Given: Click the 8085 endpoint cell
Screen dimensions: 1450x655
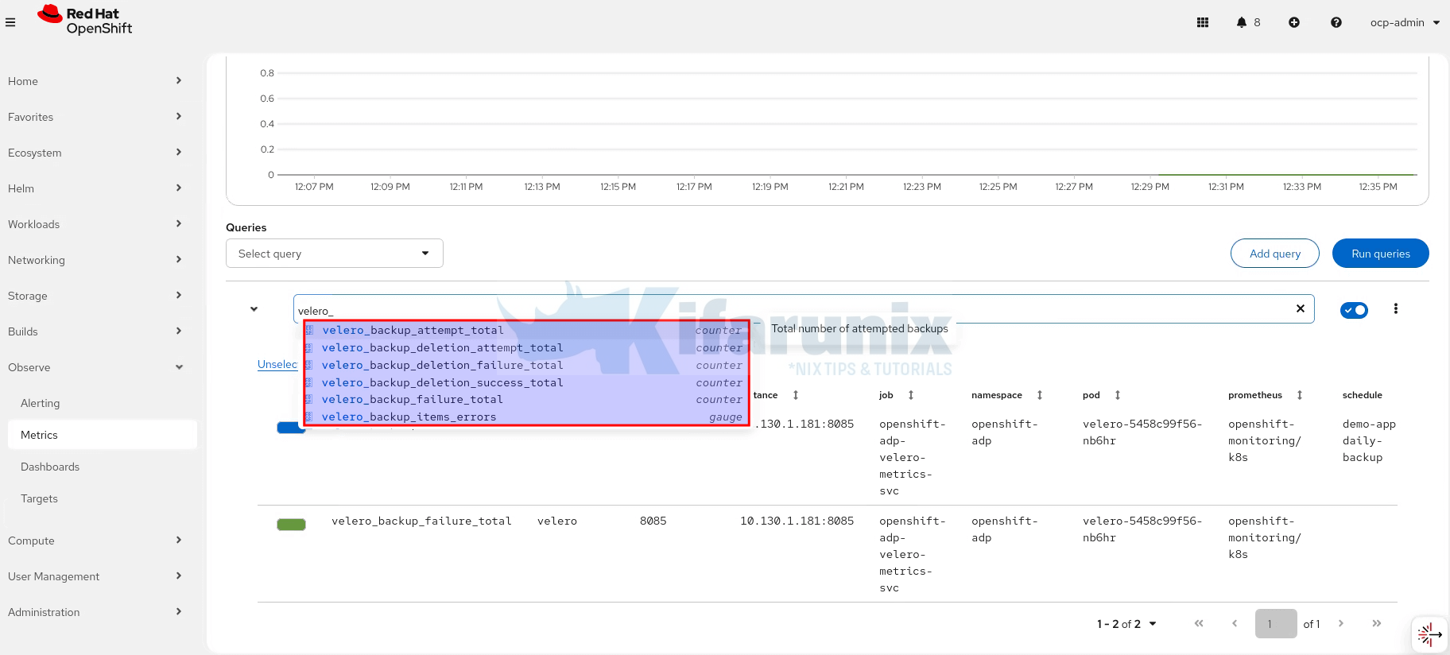Looking at the screenshot, I should (x=653, y=521).
